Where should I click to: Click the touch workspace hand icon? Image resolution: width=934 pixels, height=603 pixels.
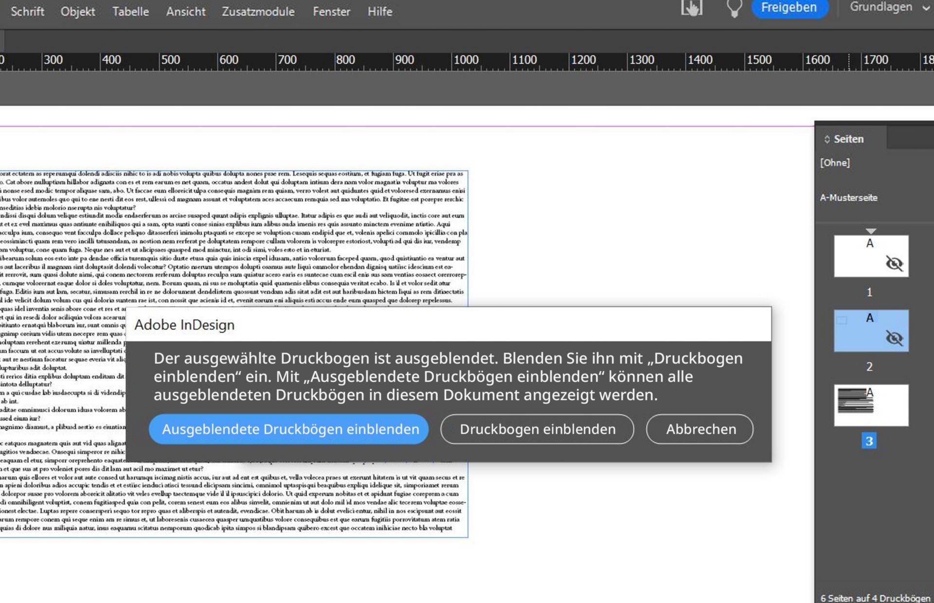click(691, 8)
